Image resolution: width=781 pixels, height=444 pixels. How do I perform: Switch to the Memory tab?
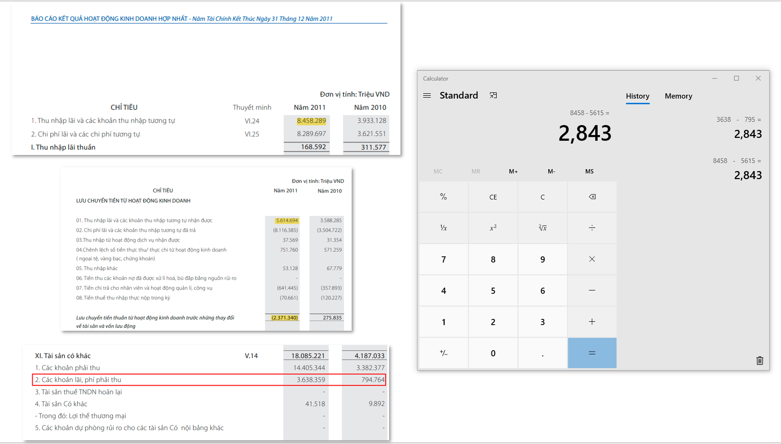tap(678, 96)
